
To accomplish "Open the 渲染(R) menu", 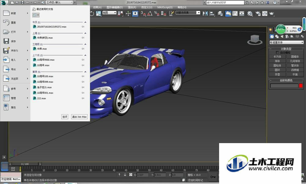I will pos(132,7).
